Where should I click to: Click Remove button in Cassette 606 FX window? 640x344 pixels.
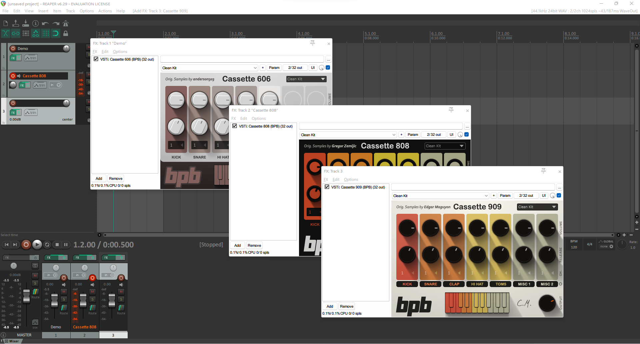click(x=116, y=178)
